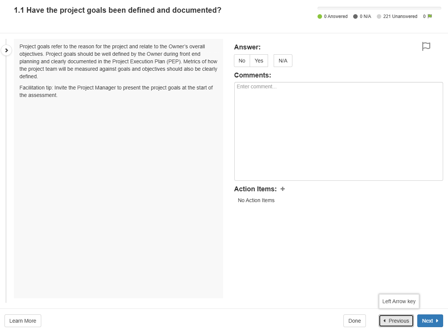Expand the collapsed left sidebar chevron
This screenshot has height=332, width=448.
[x=6, y=50]
